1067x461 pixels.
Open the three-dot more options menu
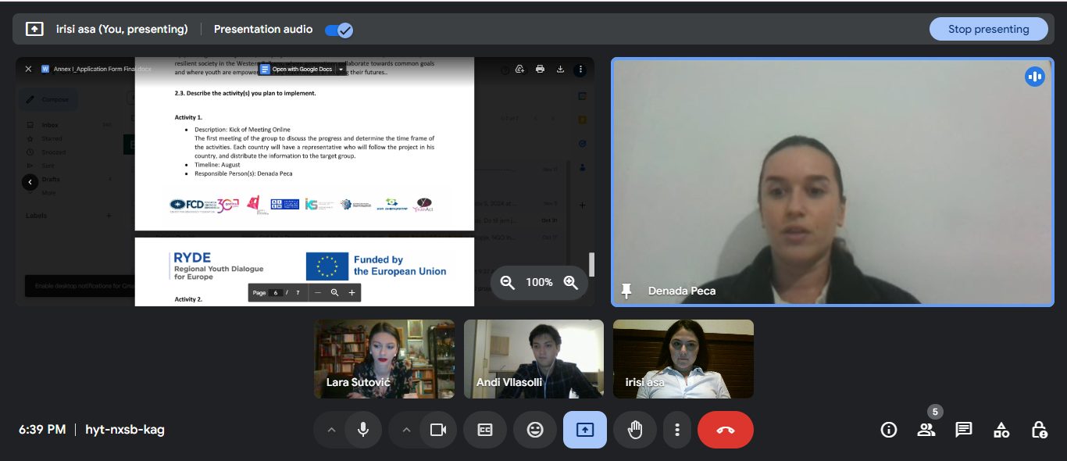677,430
